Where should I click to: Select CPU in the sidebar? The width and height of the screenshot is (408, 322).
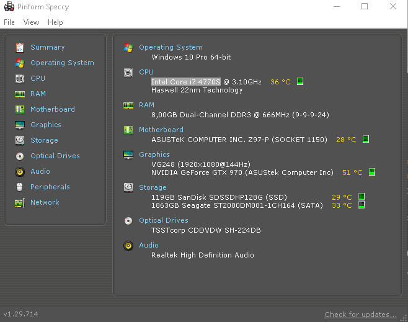coord(38,78)
